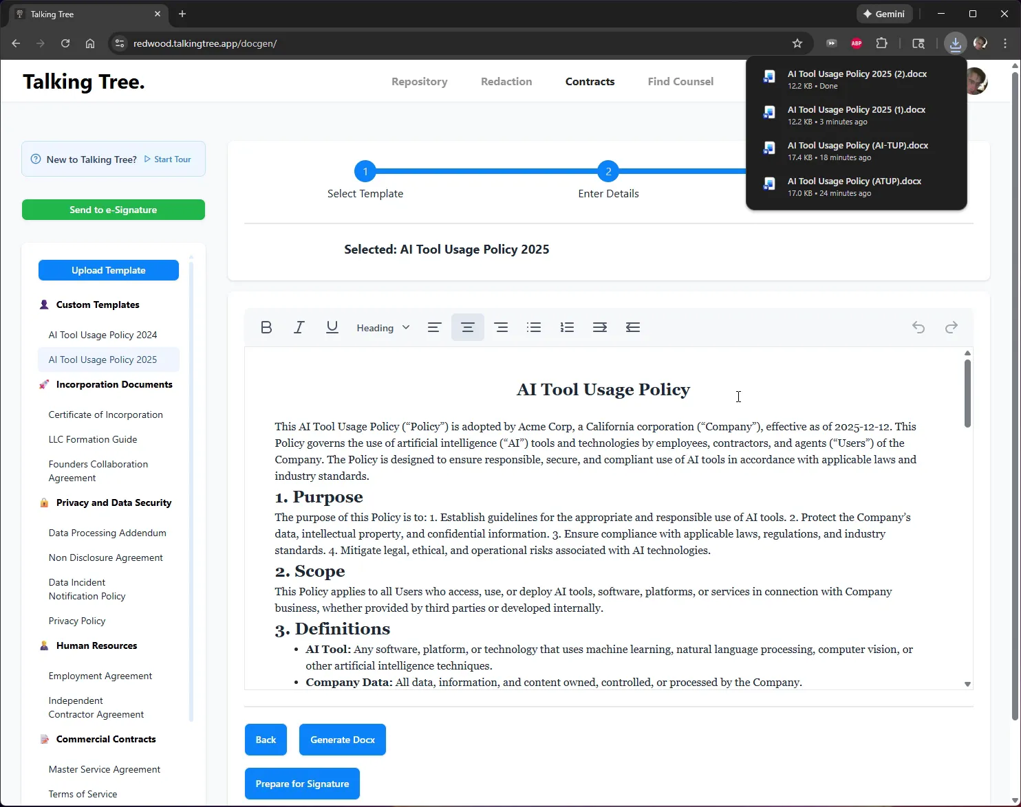Toggle underline formatting in editor toolbar
Image resolution: width=1021 pixels, height=807 pixels.
(332, 327)
